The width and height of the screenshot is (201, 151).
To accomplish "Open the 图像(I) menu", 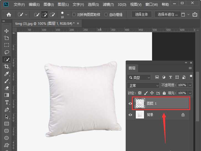I will [x=49, y=5].
